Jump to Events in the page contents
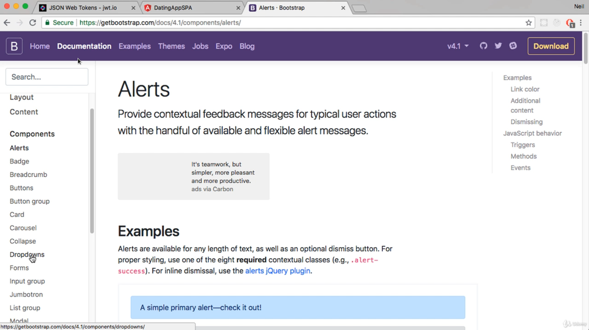Screen dimensions: 589x330 tap(520, 168)
